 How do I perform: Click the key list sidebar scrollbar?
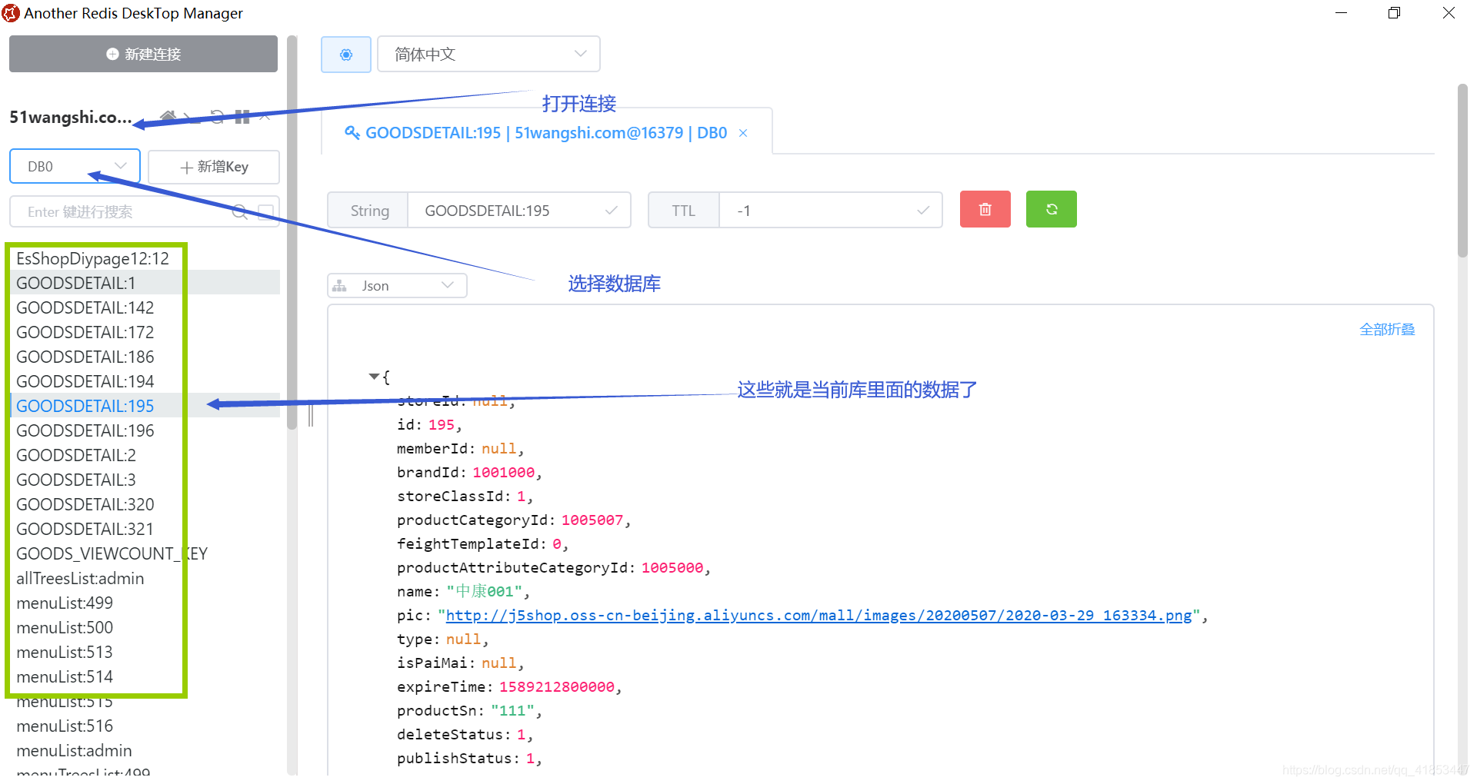pos(292,232)
